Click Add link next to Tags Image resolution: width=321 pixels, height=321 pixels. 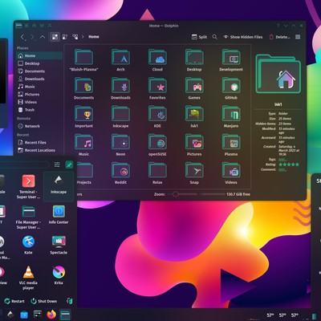(x=282, y=160)
